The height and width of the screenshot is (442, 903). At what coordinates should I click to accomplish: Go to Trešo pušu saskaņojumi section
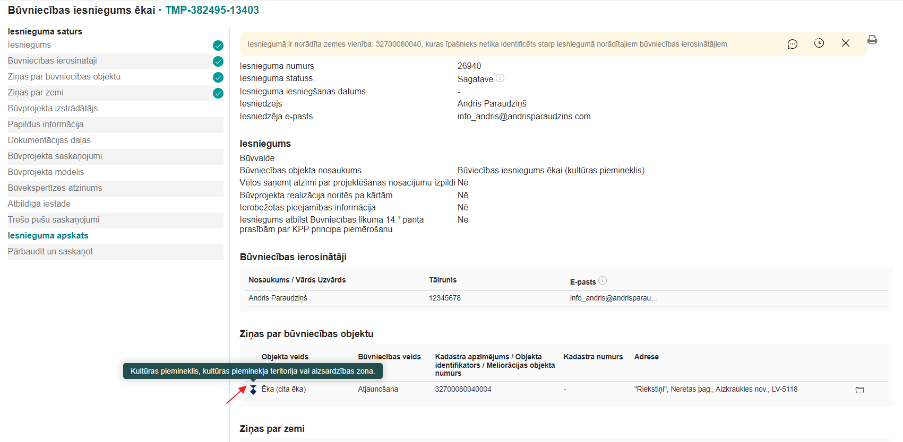[x=54, y=220]
